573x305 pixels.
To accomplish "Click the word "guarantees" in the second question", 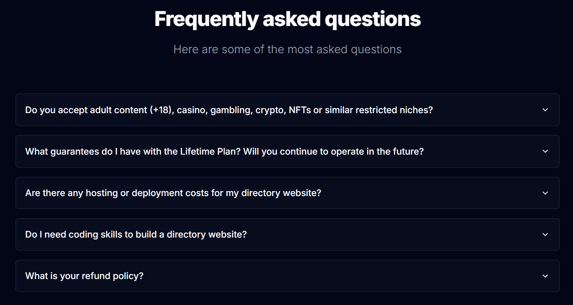I will [74, 152].
